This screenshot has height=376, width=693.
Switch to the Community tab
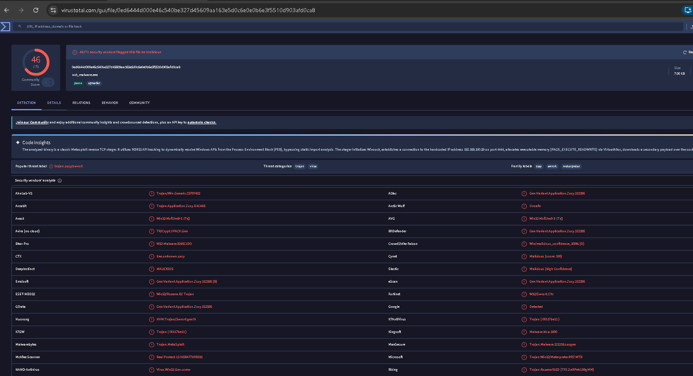click(139, 103)
